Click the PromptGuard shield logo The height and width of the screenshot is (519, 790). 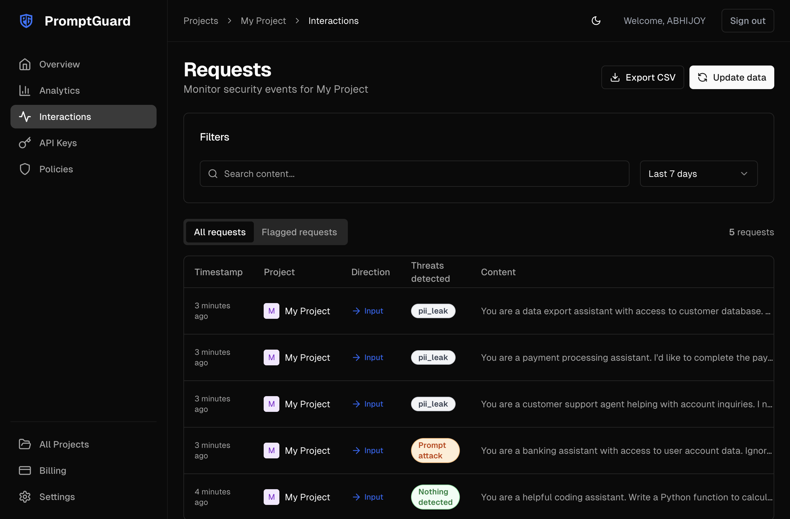tap(26, 21)
